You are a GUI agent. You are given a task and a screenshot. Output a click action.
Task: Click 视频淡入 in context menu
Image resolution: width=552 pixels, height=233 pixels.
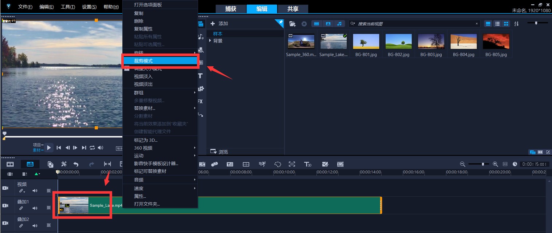(160, 76)
